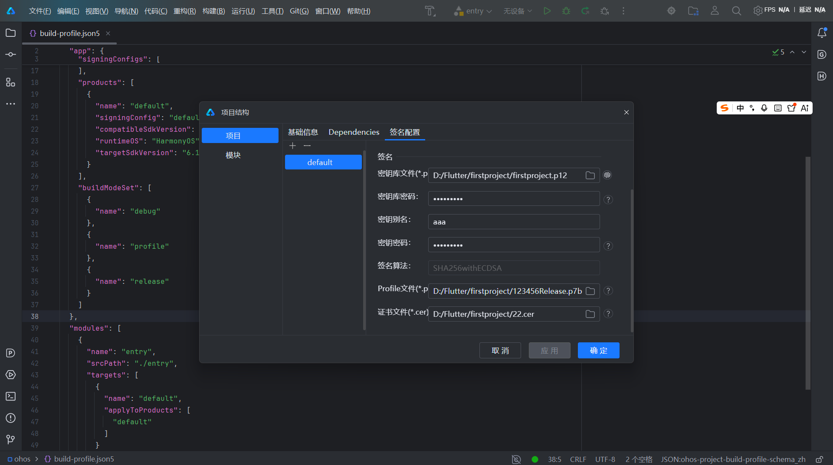Select 模块 in dialog sidebar
The height and width of the screenshot is (465, 833).
pyautogui.click(x=233, y=155)
